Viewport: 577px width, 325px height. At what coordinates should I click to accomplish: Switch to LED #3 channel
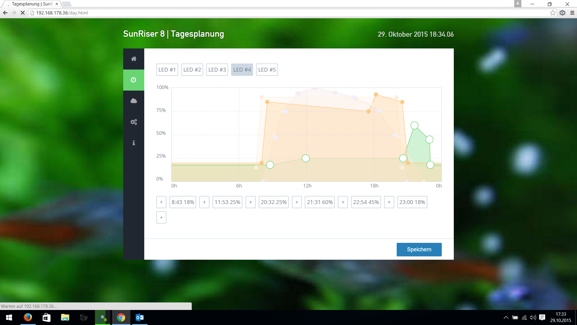coord(217,70)
